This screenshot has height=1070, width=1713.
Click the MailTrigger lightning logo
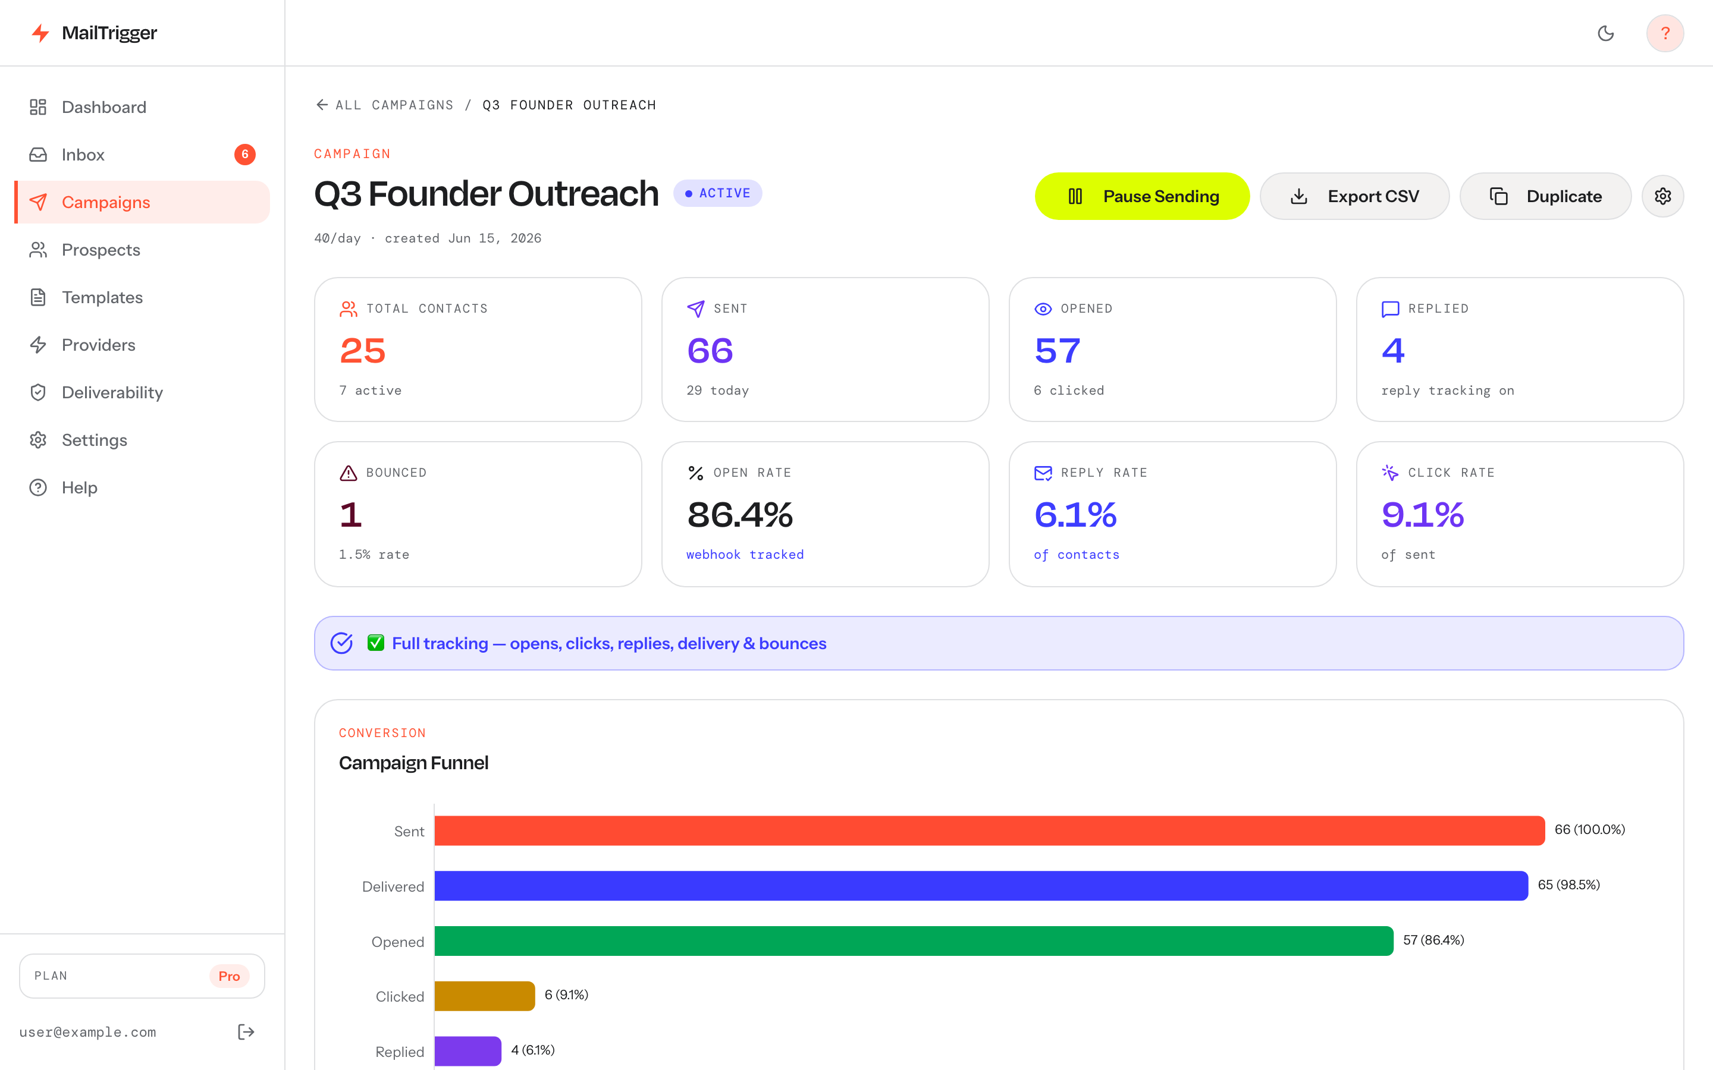tap(41, 33)
